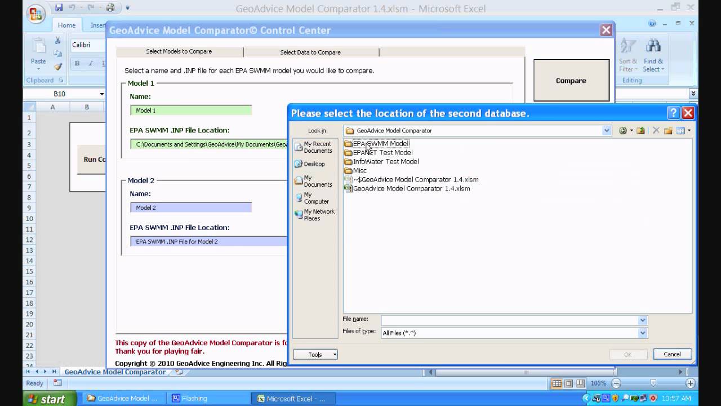Go to My Network Places
This screenshot has width=721, height=406.
[x=314, y=215]
